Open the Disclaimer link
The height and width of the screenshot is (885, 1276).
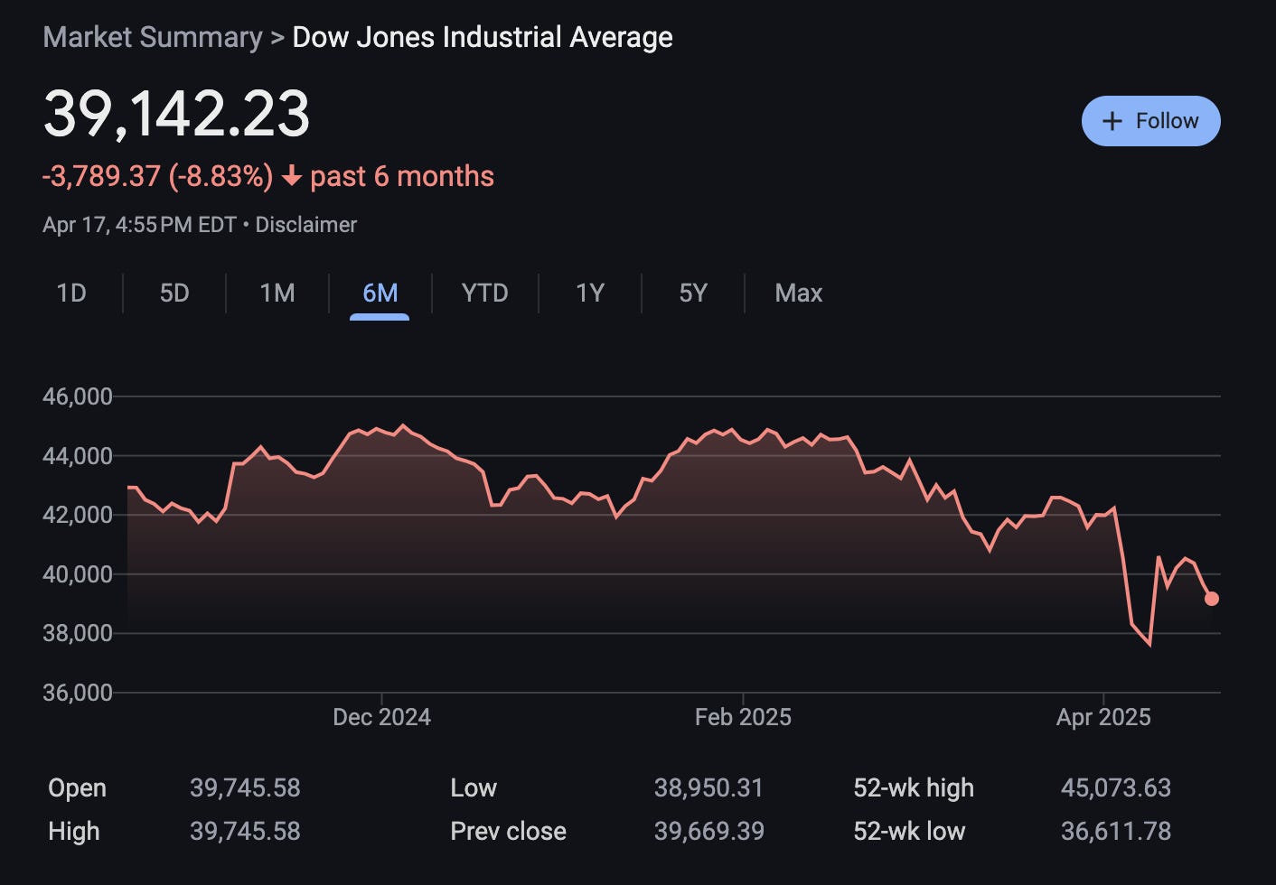pos(306,225)
